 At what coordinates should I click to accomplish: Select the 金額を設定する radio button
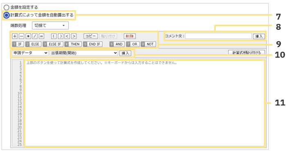coord(7,7)
